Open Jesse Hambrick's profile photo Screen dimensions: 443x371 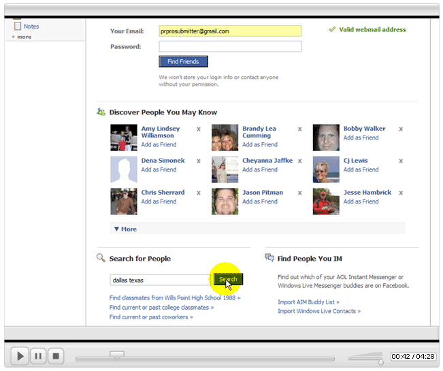[326, 201]
